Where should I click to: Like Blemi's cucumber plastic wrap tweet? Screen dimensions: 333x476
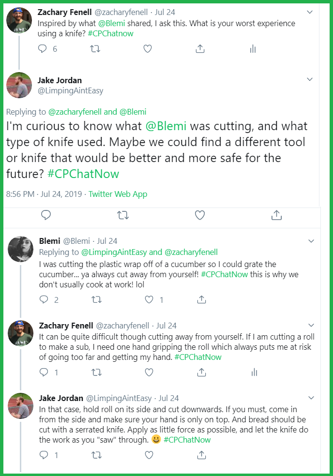(x=150, y=300)
